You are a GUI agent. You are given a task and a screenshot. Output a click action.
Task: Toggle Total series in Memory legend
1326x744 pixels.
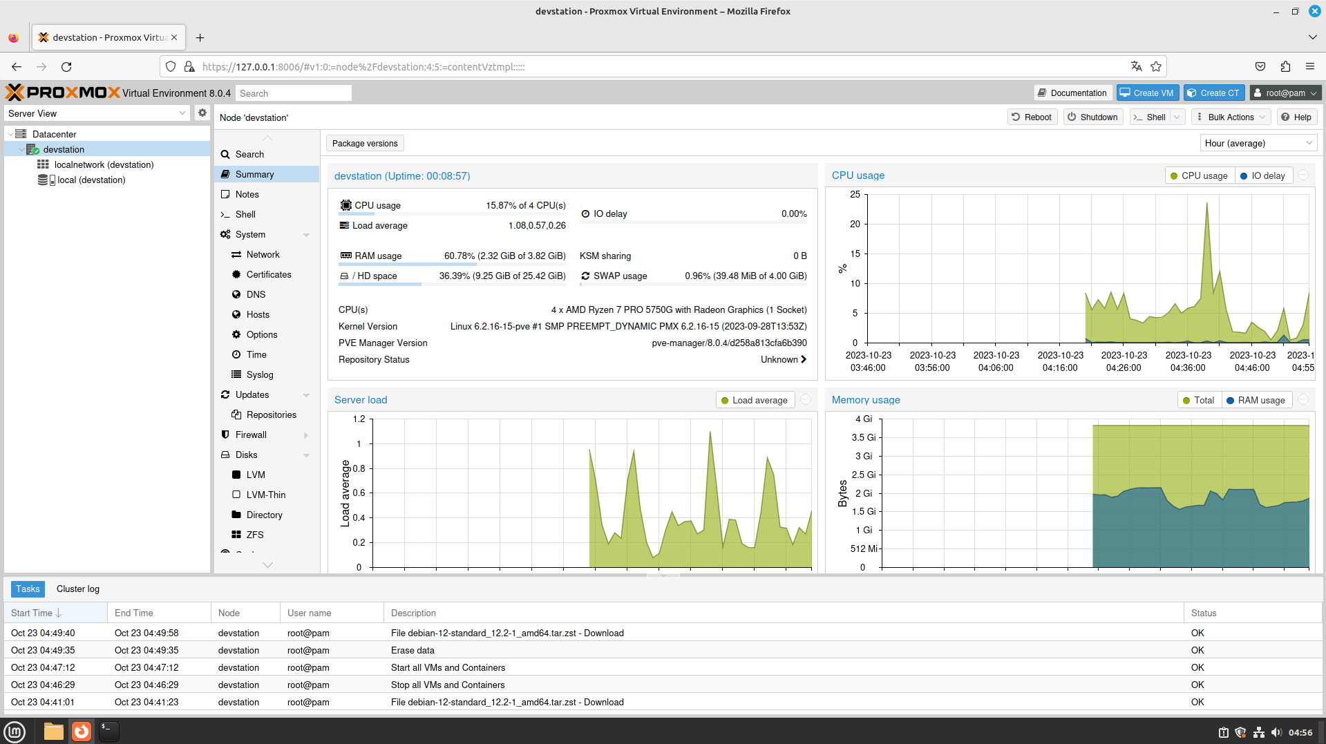(x=1199, y=400)
